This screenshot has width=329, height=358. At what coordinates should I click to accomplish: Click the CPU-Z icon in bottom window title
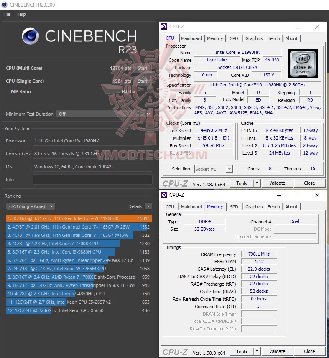pyautogui.click(x=164, y=195)
